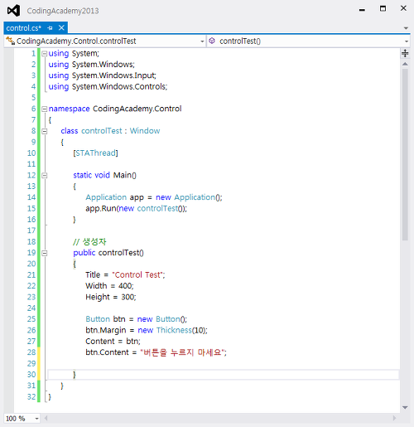
Task: Collapse the Main() method block
Action: 44,176
